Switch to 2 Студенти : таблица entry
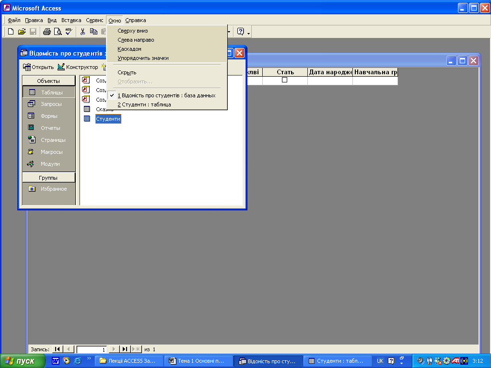491x368 pixels. 167,104
